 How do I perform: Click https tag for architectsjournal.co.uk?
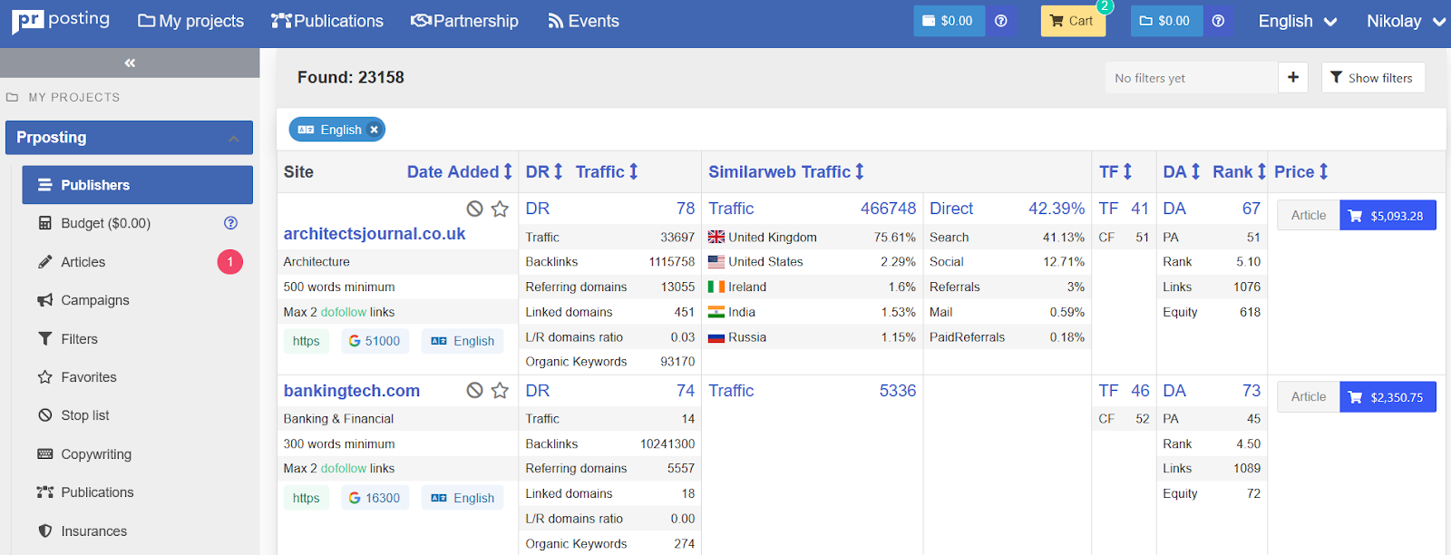[x=306, y=341]
